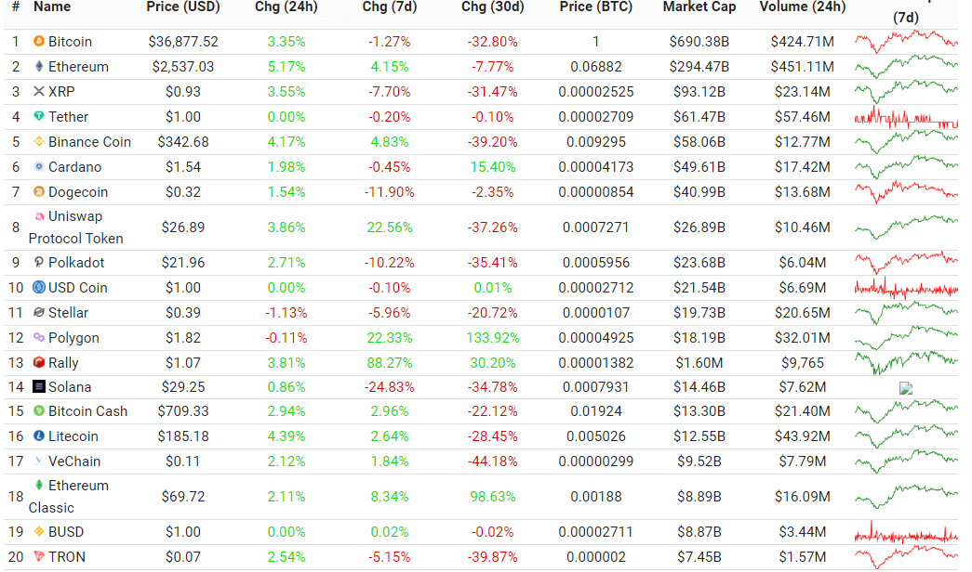Screen dimensions: 972x572
Task: Click the Uniswap unicorn icon
Action: 38,216
